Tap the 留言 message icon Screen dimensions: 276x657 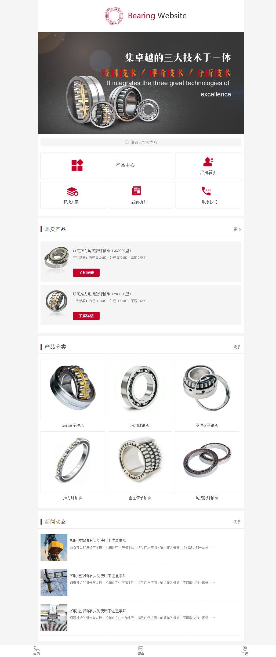(x=141, y=649)
